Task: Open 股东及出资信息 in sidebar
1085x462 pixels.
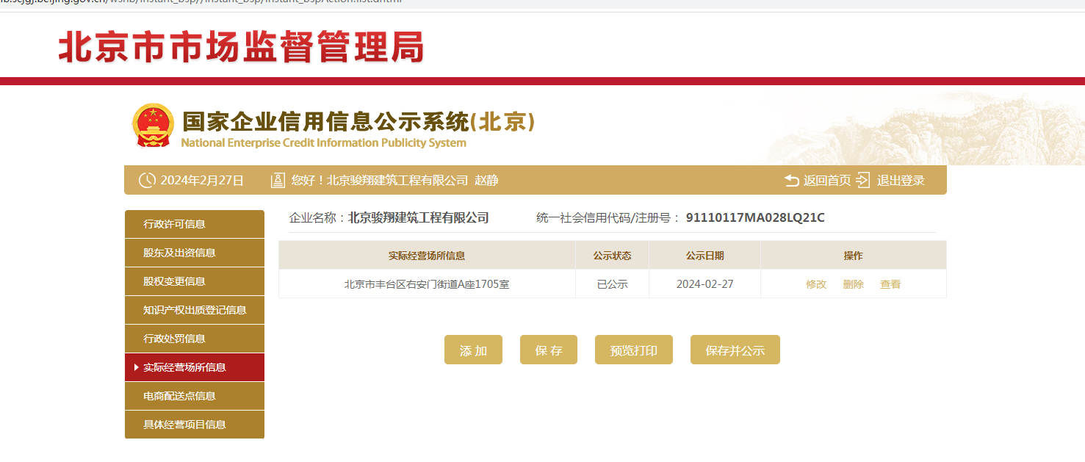Action: 195,253
